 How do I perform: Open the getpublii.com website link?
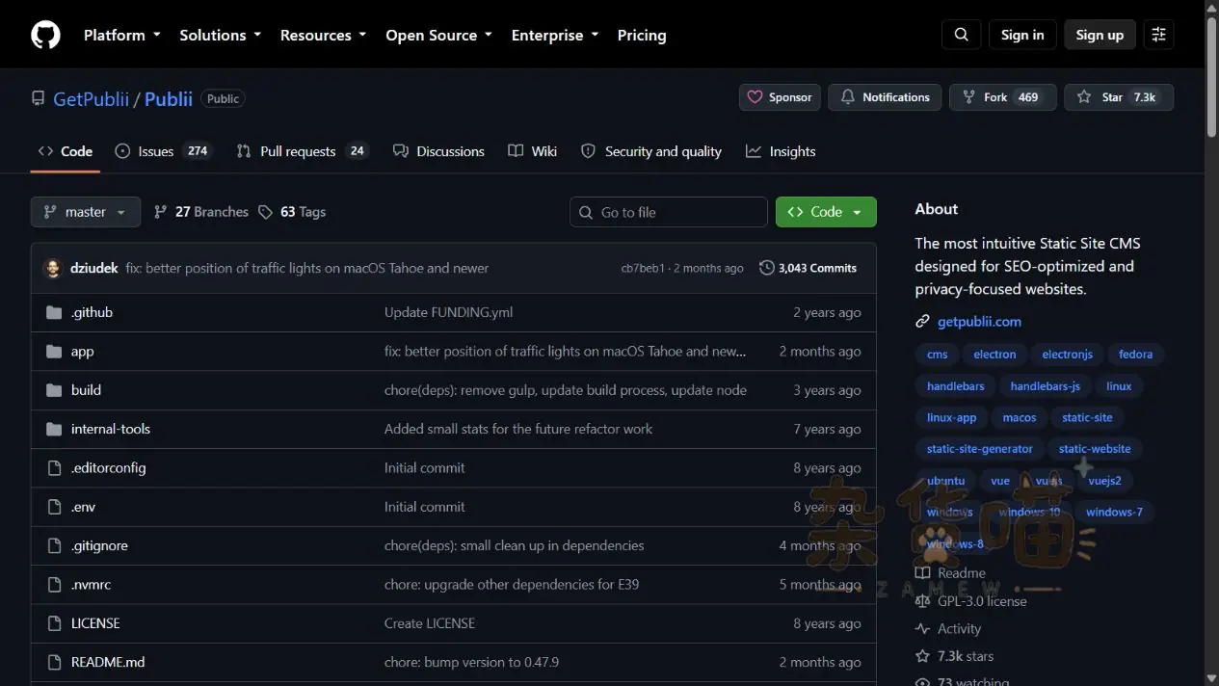pos(979,322)
